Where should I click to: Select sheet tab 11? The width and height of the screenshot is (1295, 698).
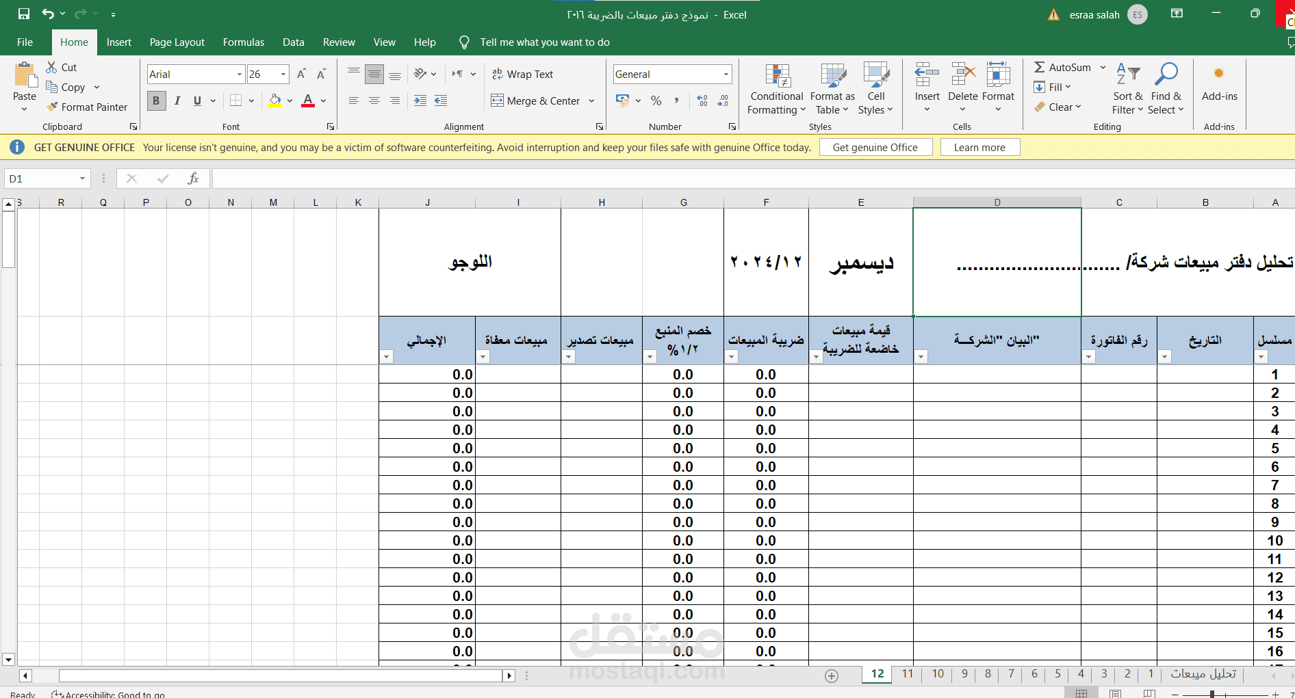pos(908,674)
